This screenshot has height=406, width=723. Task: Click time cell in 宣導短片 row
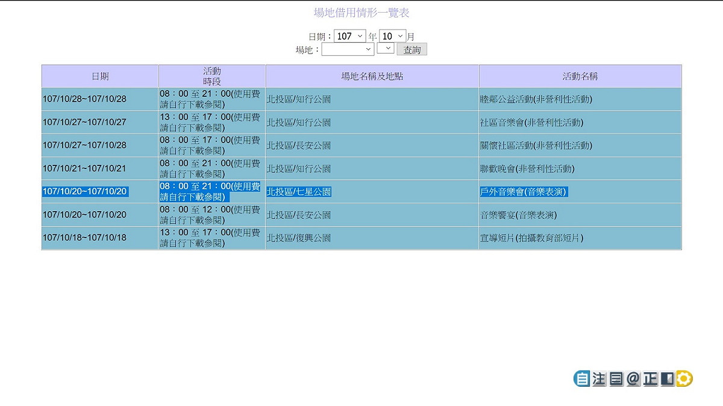click(212, 238)
